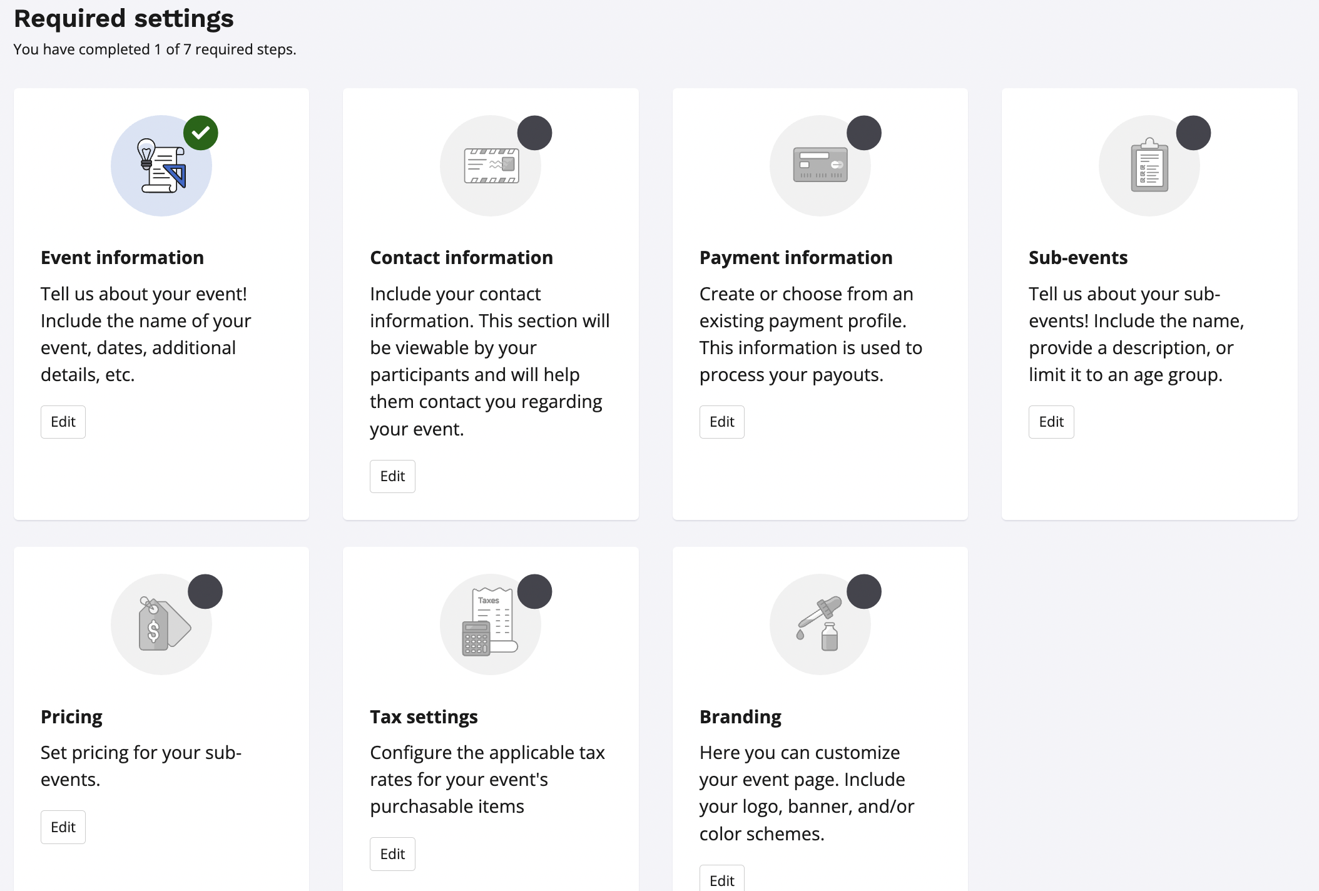Click the Pricing incomplete status dot

(205, 591)
